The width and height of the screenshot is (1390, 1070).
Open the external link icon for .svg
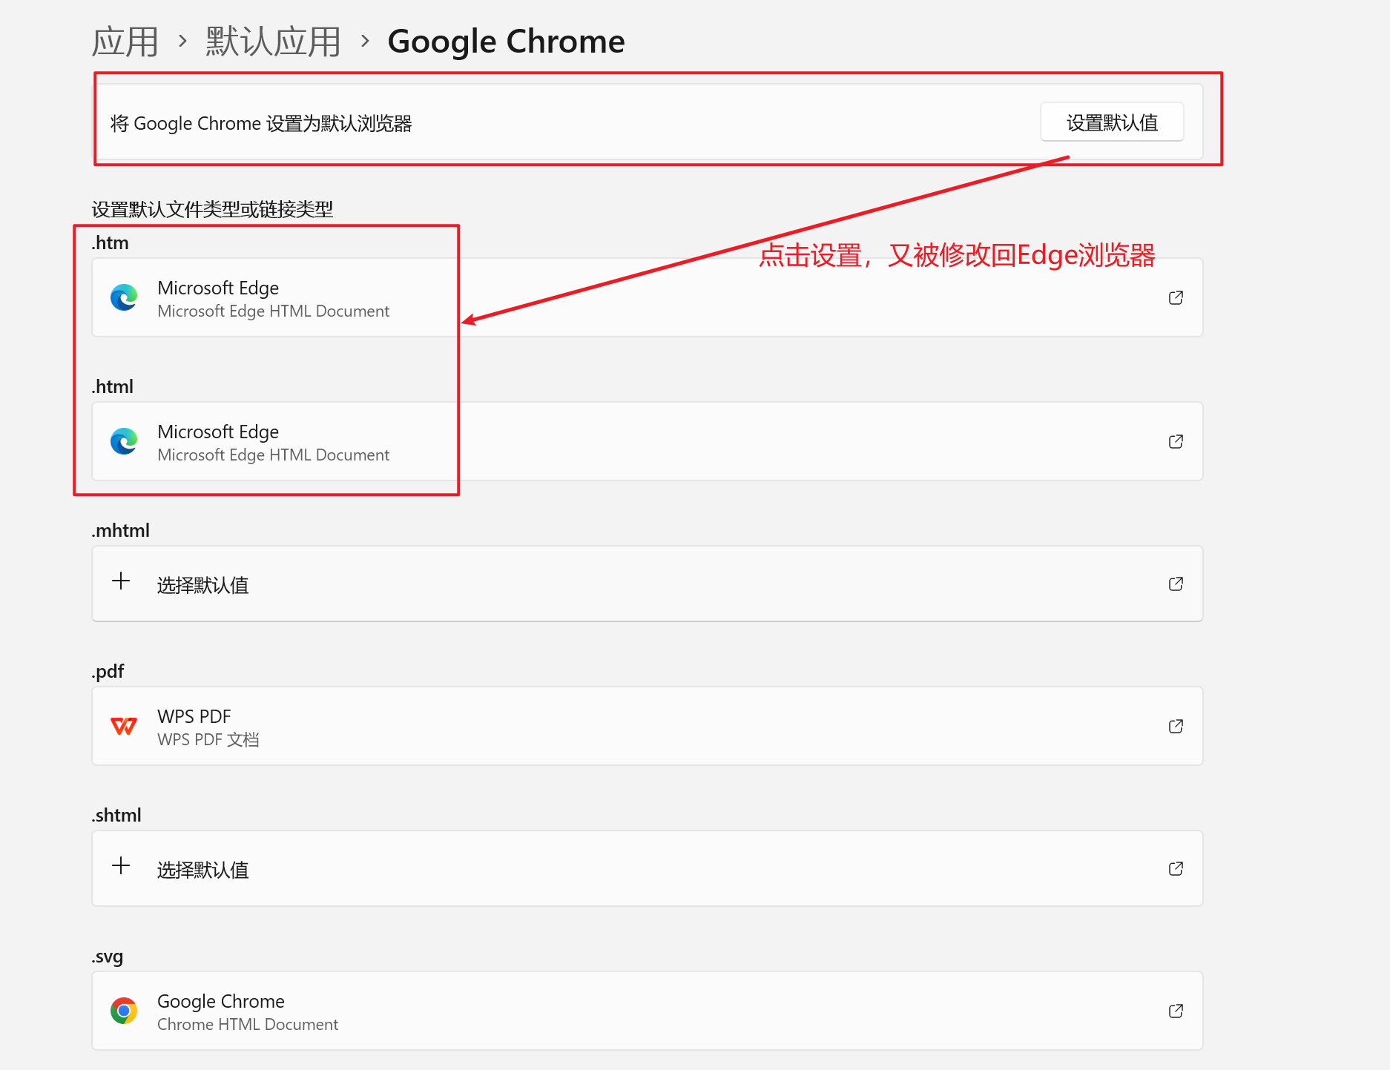pos(1176,1011)
